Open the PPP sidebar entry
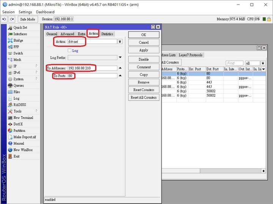The width and height of the screenshot is (273, 204). 24,47
